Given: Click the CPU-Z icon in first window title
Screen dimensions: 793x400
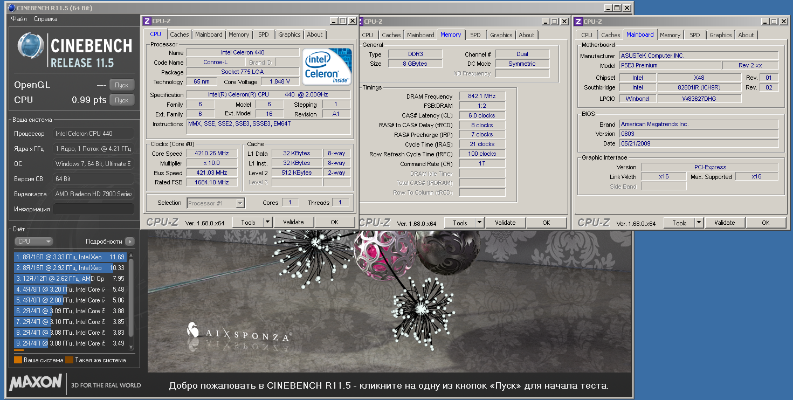Looking at the screenshot, I should coord(147,22).
